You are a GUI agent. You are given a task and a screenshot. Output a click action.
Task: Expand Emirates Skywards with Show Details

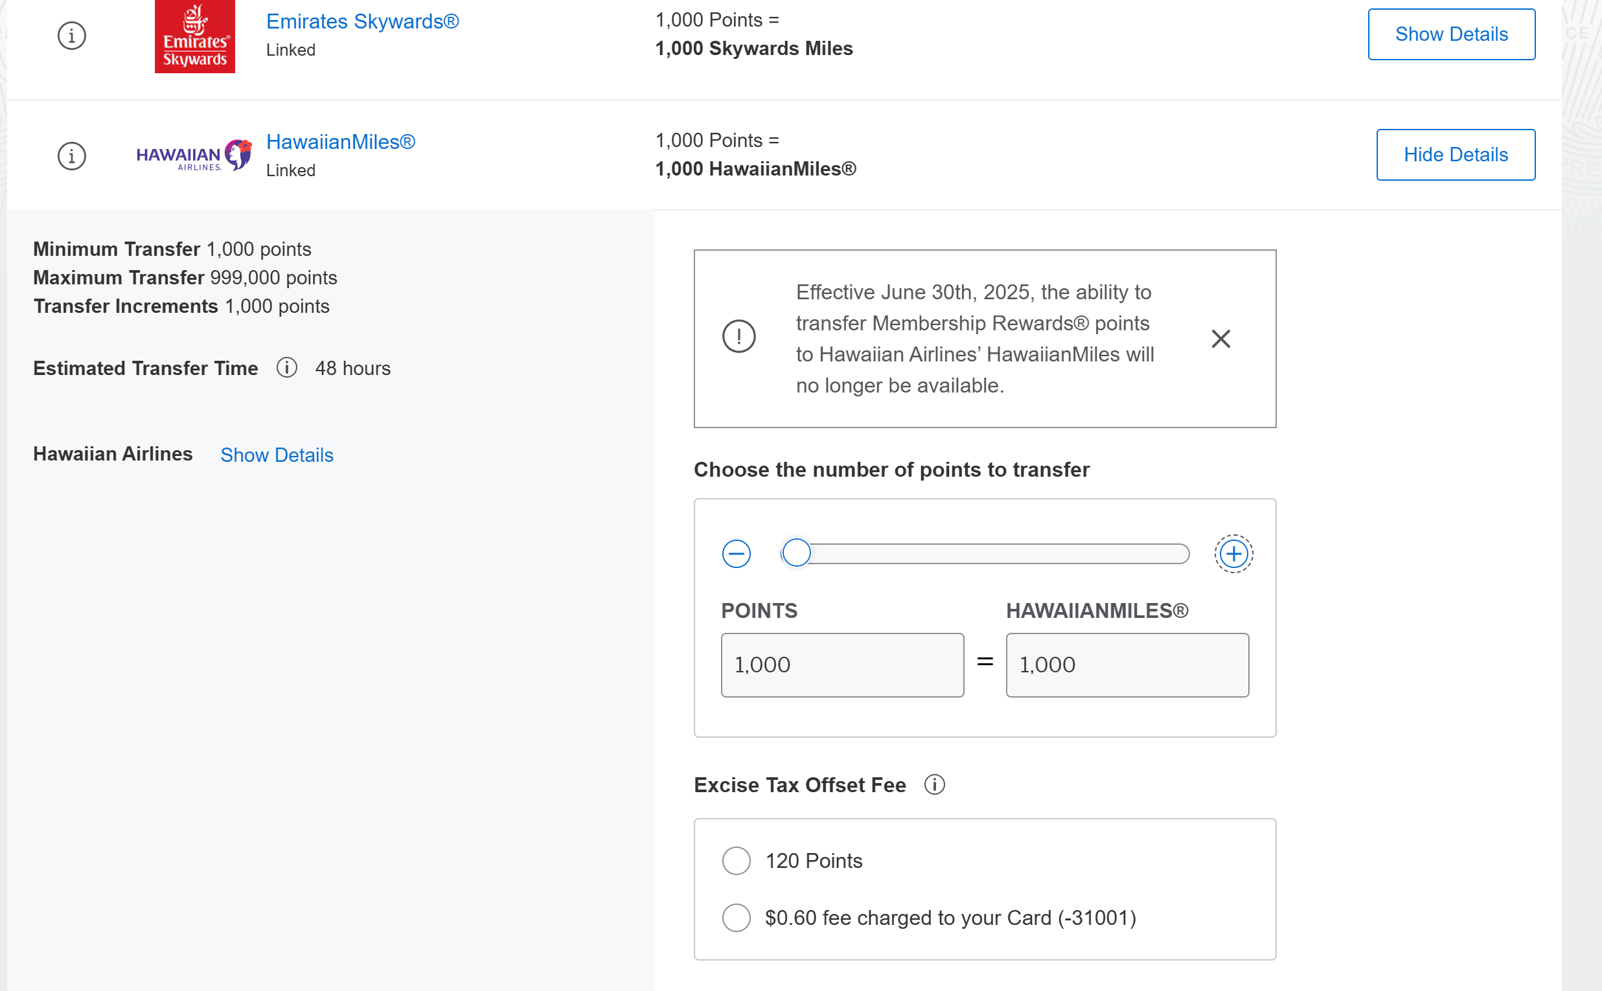tap(1451, 34)
